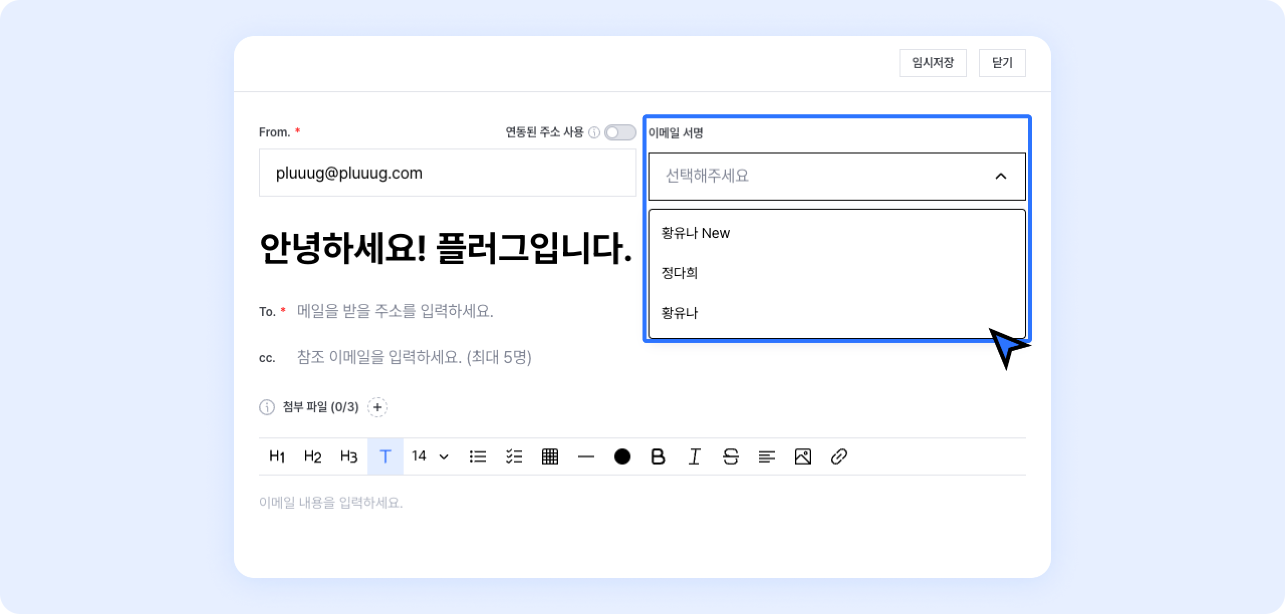Click the 임시저장 draft save button

(933, 63)
